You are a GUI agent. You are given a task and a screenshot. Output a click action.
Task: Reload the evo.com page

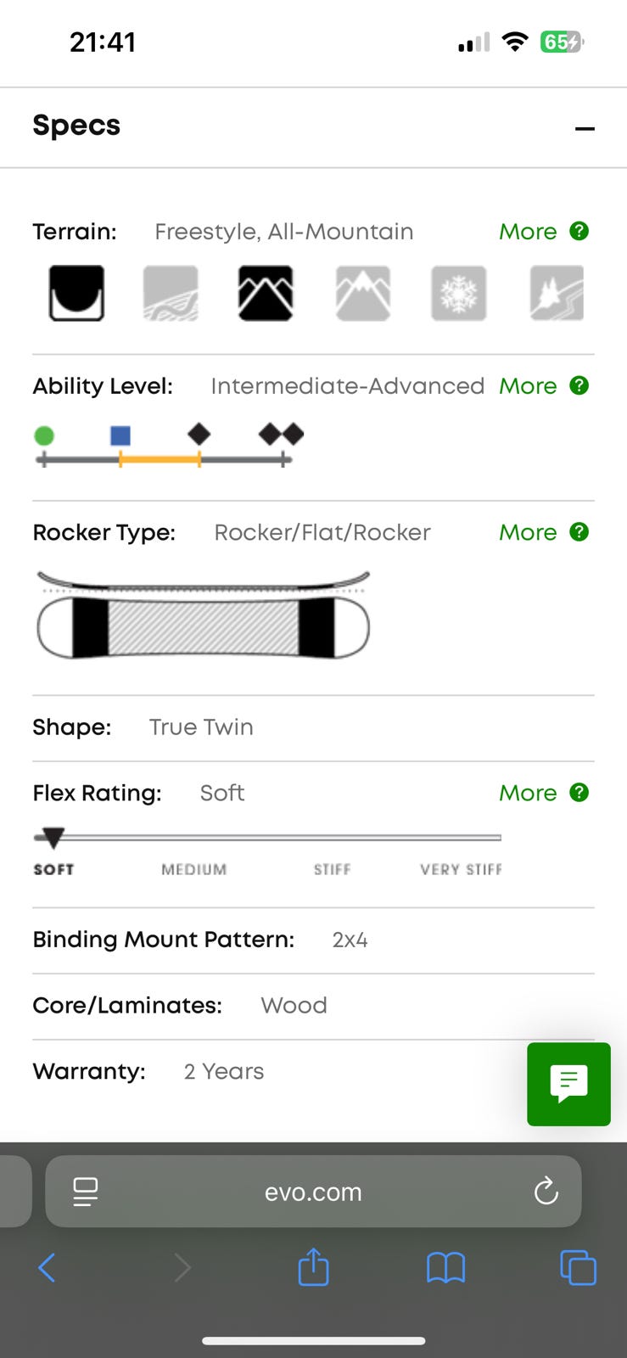point(546,1192)
